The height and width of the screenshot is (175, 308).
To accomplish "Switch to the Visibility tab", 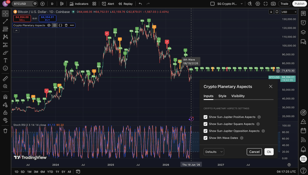I will tap(238, 96).
